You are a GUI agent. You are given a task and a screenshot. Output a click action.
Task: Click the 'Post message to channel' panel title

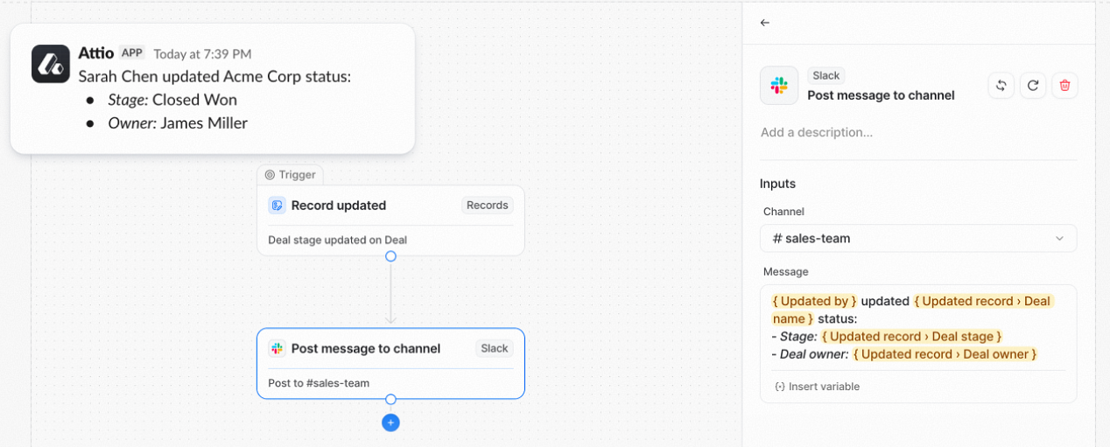(881, 95)
